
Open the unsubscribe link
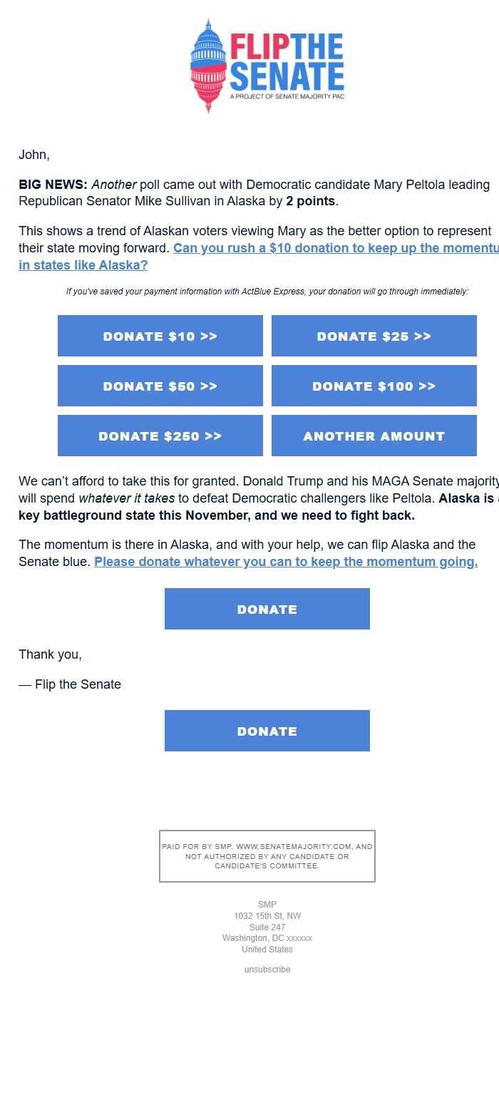click(267, 969)
